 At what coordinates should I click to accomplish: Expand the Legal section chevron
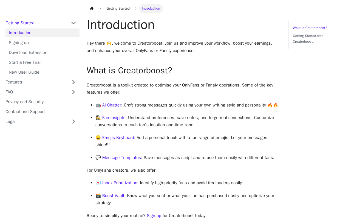click(x=73, y=122)
